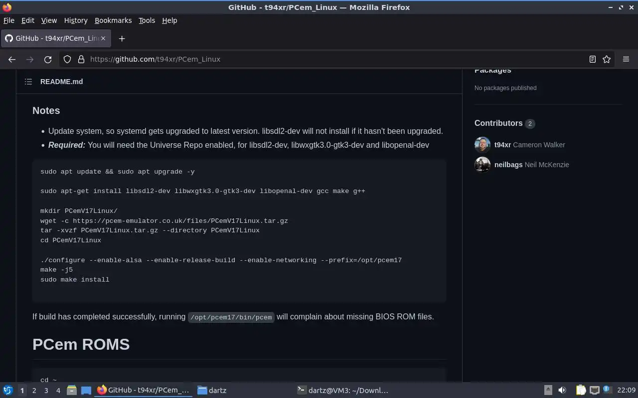Click neilbags contributor avatar
This screenshot has width=638, height=398.
coord(482,165)
